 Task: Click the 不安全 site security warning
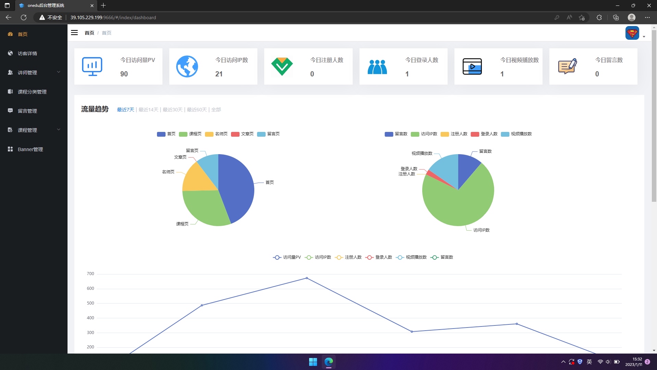tap(51, 17)
